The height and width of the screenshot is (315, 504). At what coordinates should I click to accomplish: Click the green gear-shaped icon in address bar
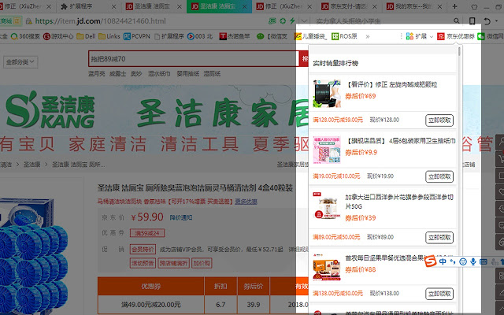(283, 21)
